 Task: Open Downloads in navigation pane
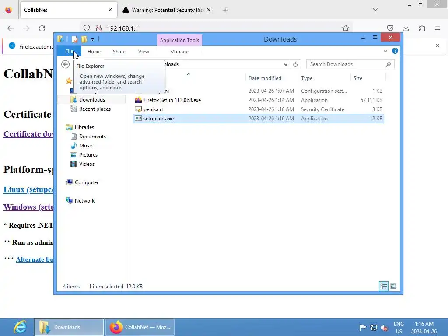tap(92, 100)
